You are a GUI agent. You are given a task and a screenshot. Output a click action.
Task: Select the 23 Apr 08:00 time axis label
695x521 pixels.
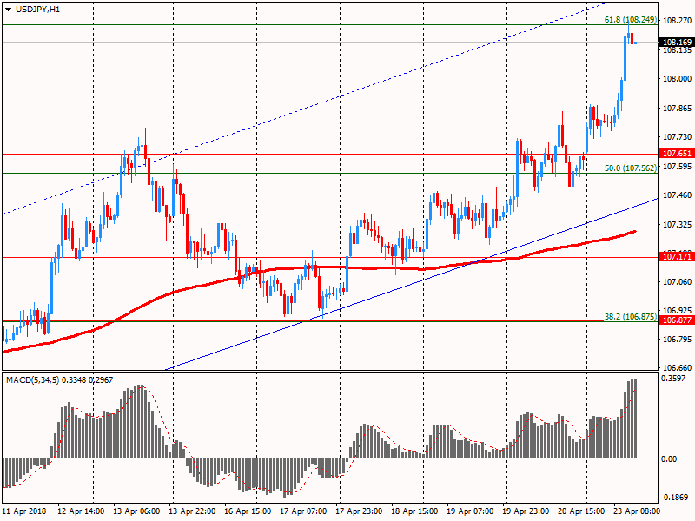pos(637,511)
